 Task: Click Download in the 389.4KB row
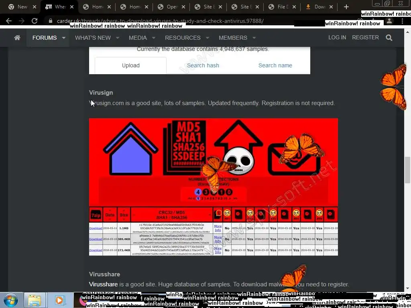point(96,239)
